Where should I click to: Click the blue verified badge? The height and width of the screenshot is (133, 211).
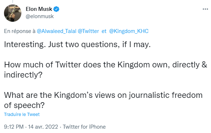click(x=56, y=9)
